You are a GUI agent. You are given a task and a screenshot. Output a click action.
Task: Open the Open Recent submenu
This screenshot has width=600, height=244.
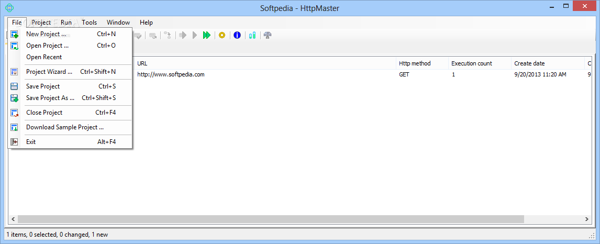[71, 57]
